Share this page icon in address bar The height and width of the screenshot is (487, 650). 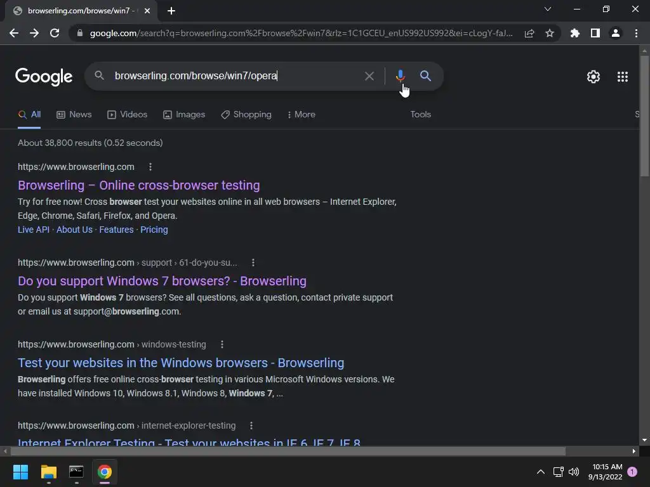coord(529,33)
